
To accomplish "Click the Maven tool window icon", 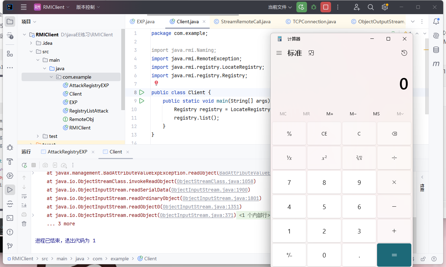I will [436, 64].
